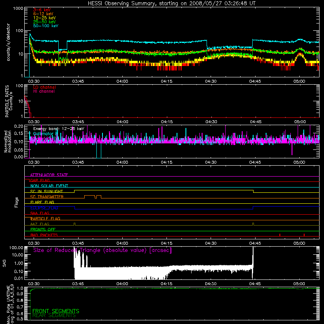Viewport: 324px width, 324px height.
Task: Select the PARTICLE FLAG label
Action: tap(45, 219)
